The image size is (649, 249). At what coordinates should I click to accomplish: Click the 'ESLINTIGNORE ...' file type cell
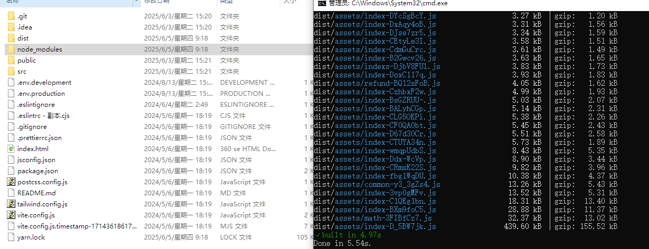pyautogui.click(x=247, y=105)
